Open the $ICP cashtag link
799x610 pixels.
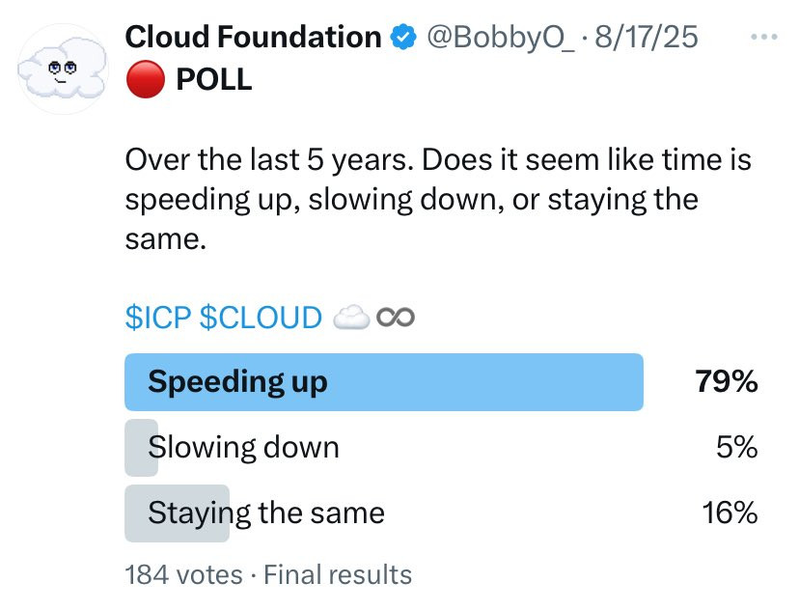[158, 318]
